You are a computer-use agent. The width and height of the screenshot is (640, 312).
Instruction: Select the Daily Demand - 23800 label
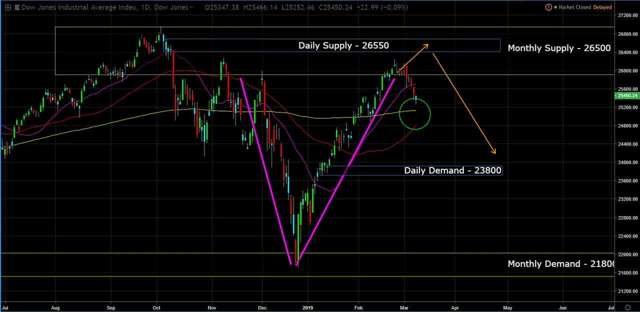[x=452, y=170]
